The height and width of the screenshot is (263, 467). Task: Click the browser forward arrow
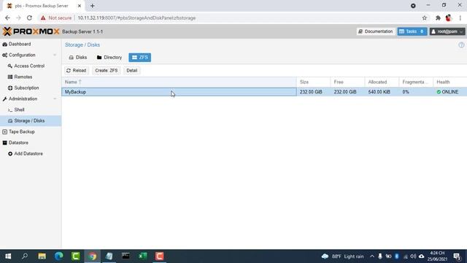pos(18,18)
